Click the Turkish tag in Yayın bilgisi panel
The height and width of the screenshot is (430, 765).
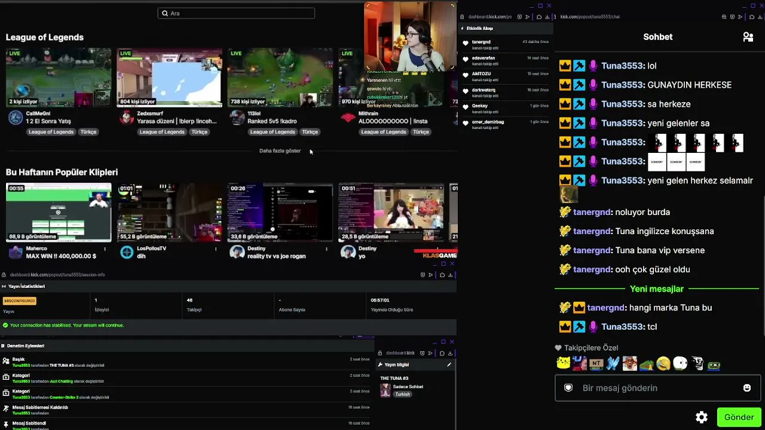tap(403, 394)
